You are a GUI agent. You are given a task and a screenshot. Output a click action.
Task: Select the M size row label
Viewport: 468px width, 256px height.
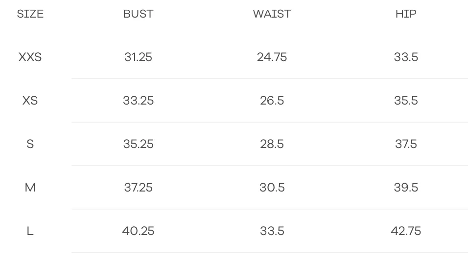click(x=30, y=188)
